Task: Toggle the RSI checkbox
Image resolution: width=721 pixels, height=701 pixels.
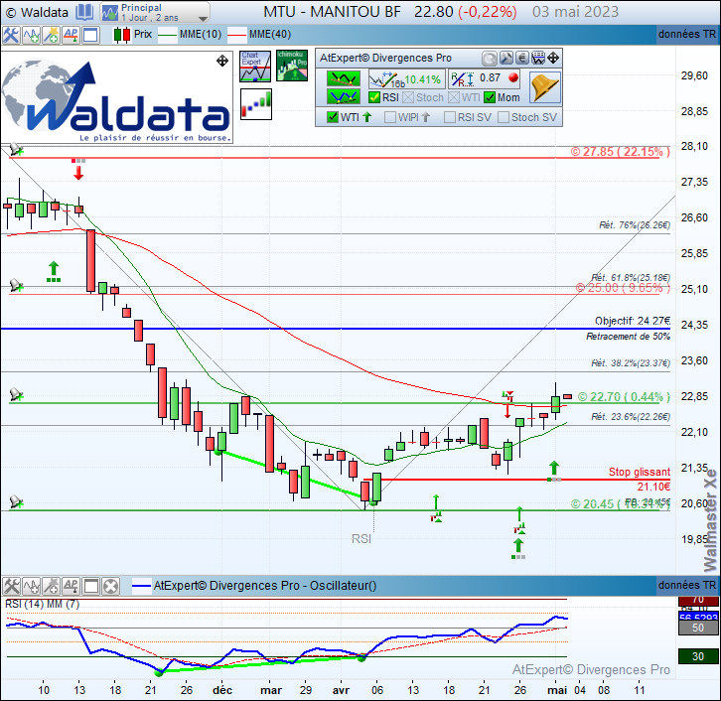Action: click(374, 97)
